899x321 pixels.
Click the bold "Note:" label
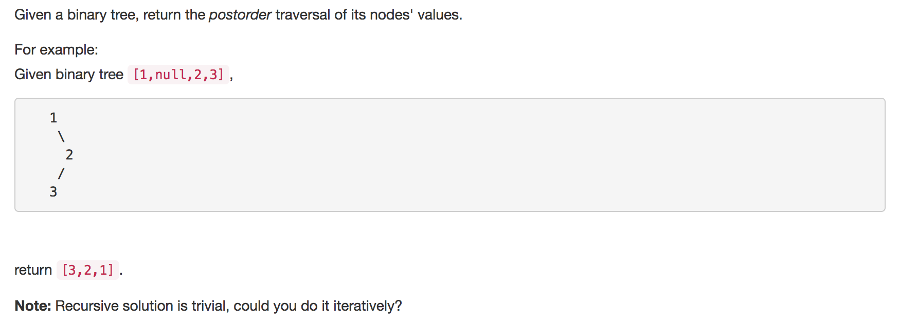point(33,306)
